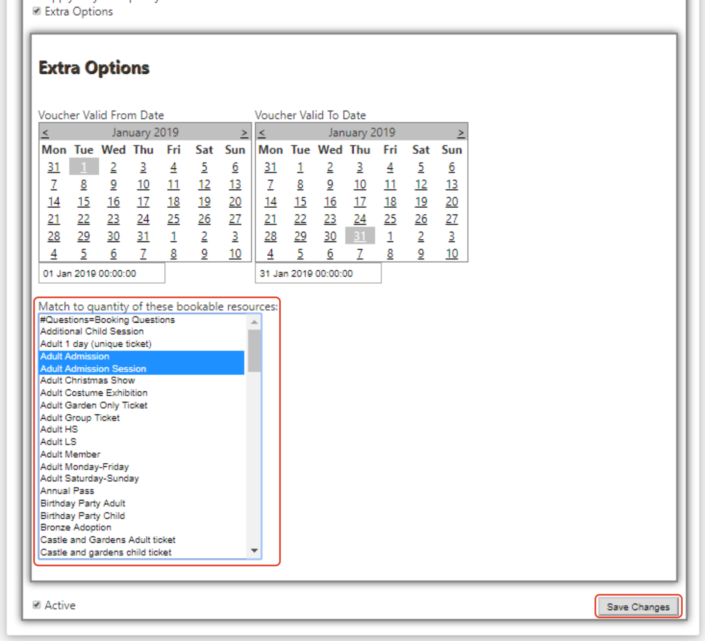Choose 'Adult Garden Only Ticket' resource
This screenshot has width=705, height=641.
pos(142,405)
